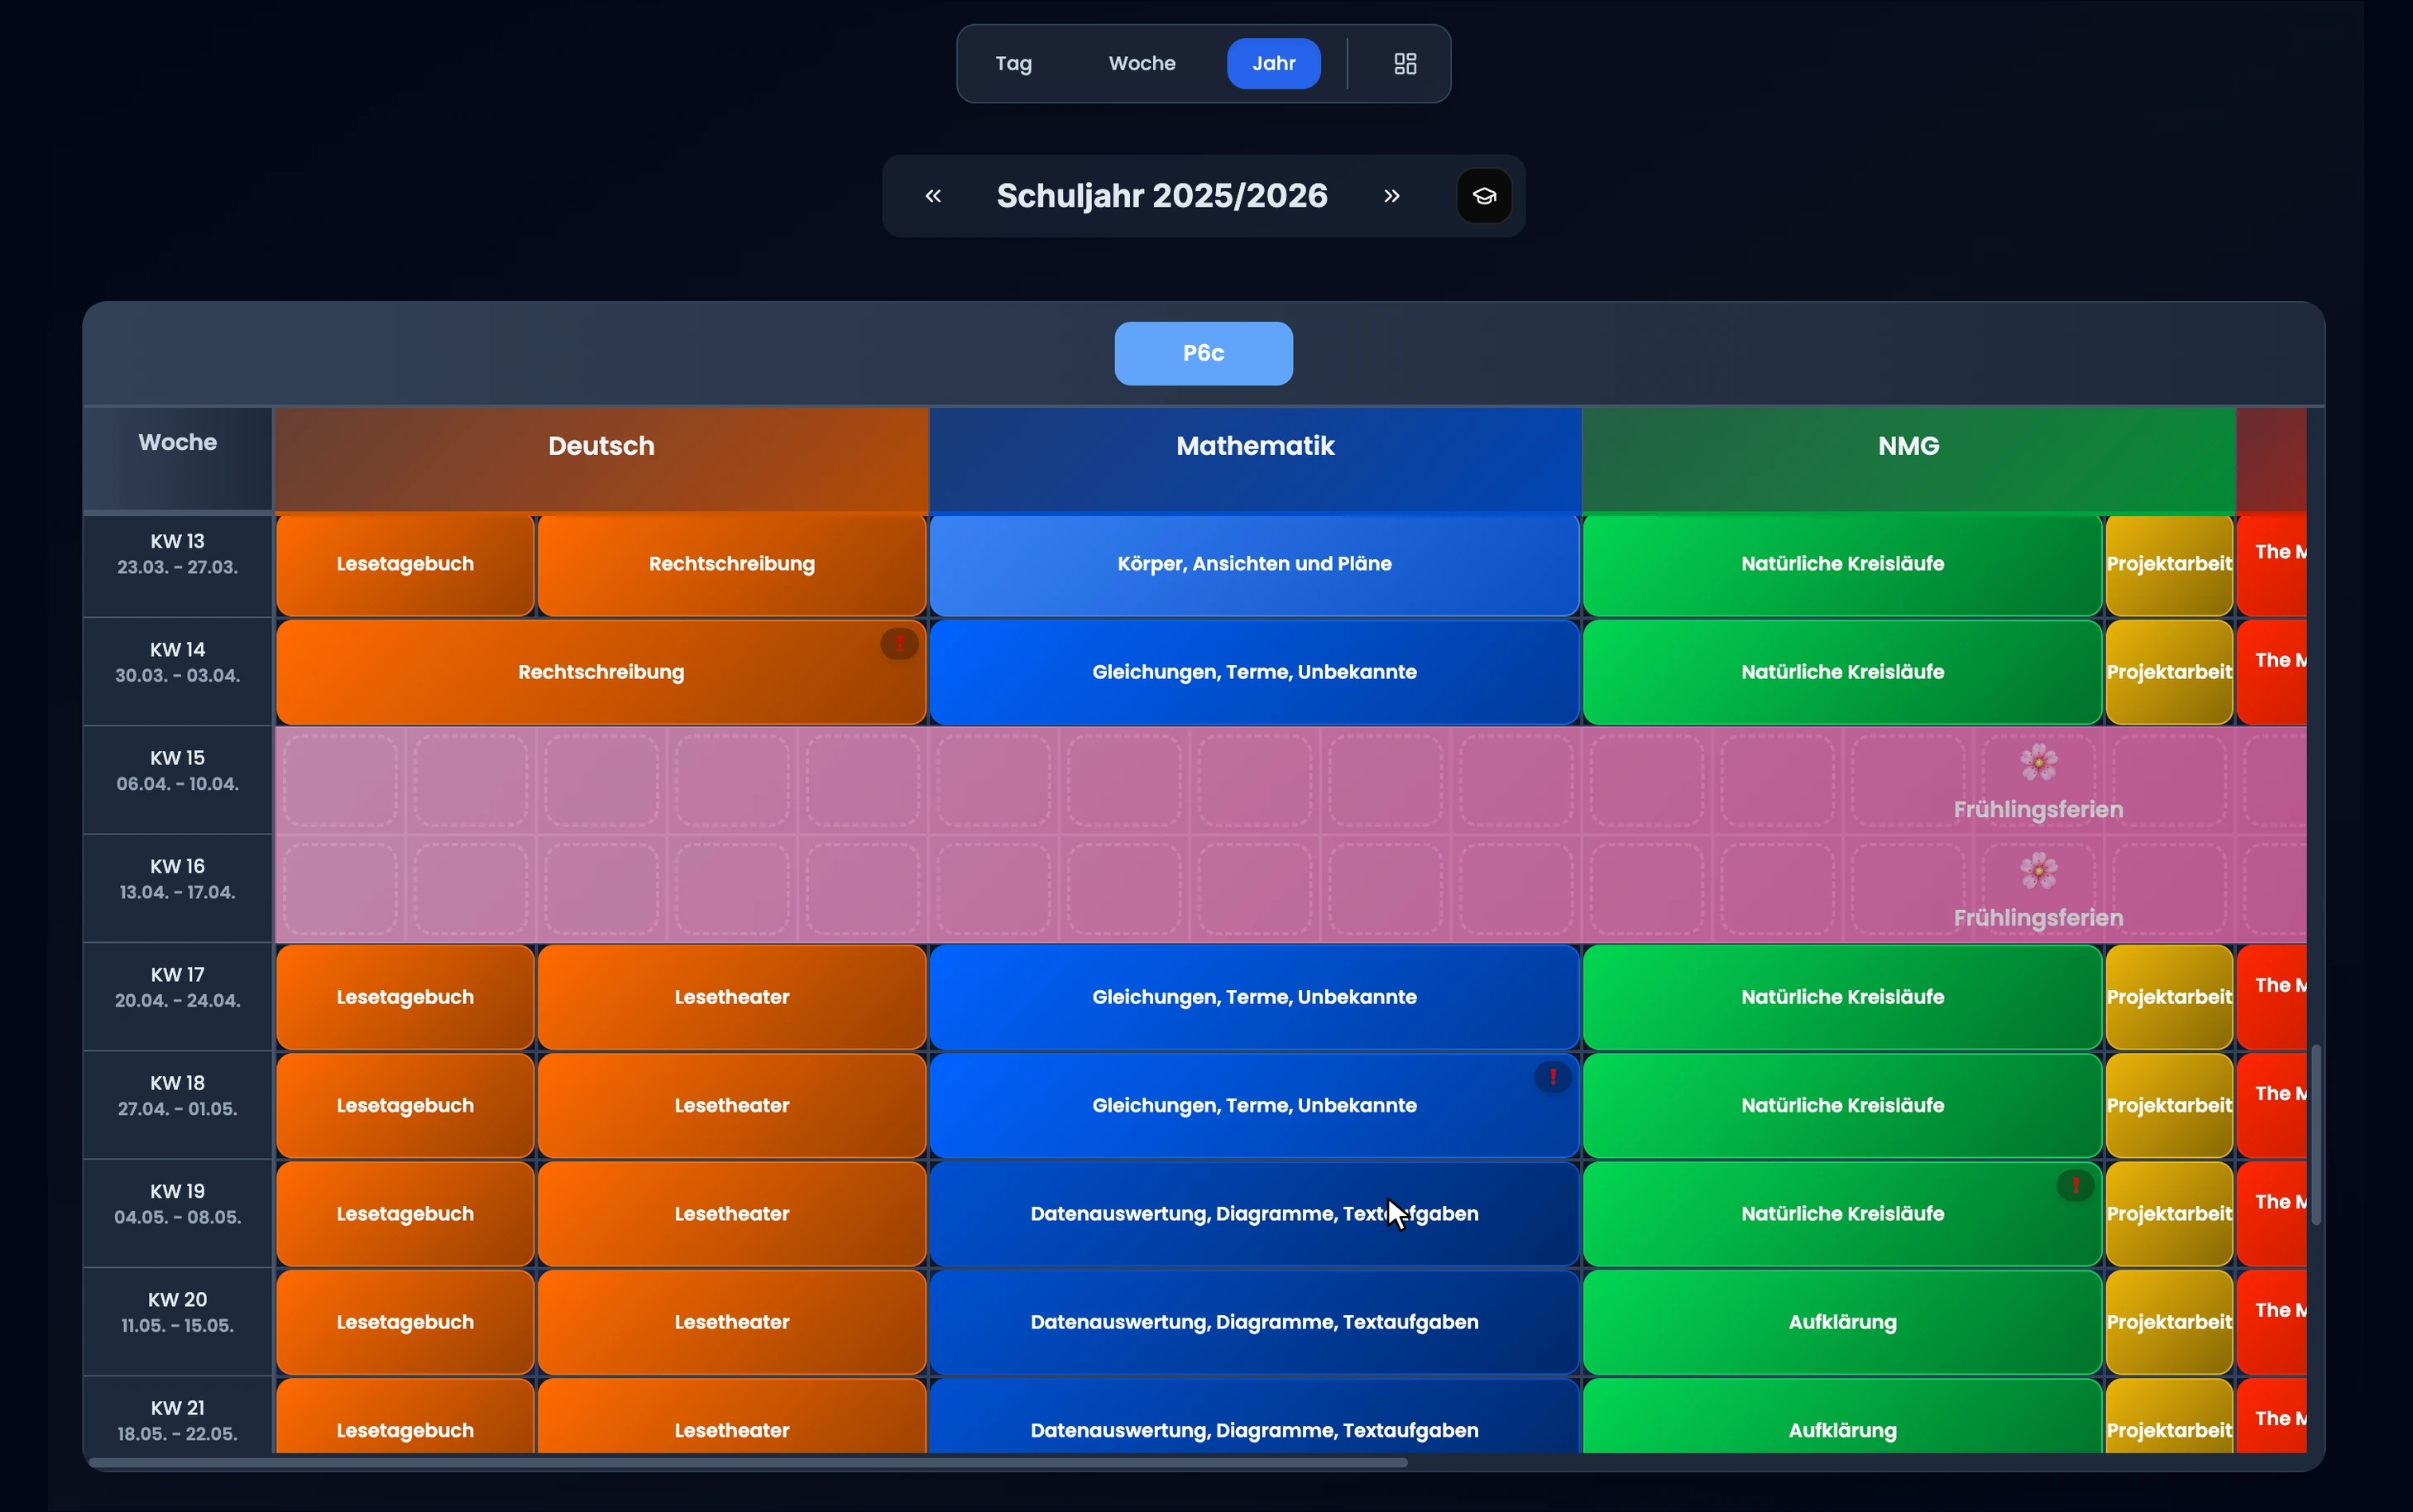Open KW 13 Natürliche Kreisläufe block
Screen dimensions: 2413x1512
(x=1842, y=565)
